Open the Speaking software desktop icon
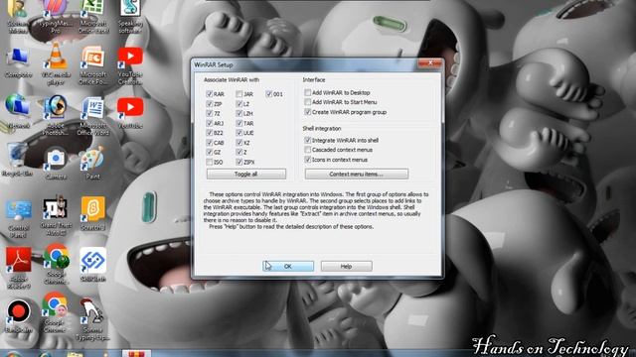The width and height of the screenshot is (636, 357). pyautogui.click(x=130, y=16)
